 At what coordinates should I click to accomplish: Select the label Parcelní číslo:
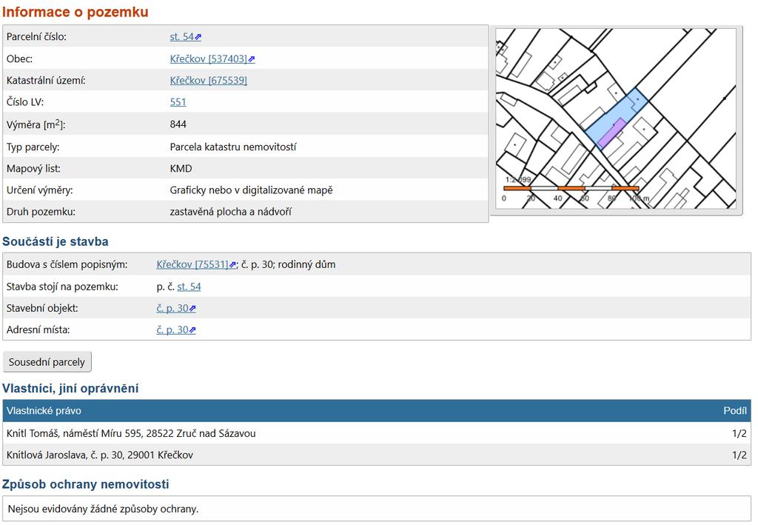point(36,37)
